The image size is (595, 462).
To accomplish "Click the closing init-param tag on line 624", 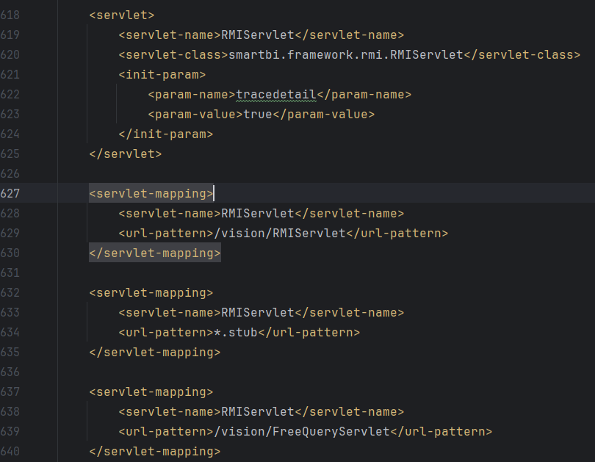I will click(165, 134).
